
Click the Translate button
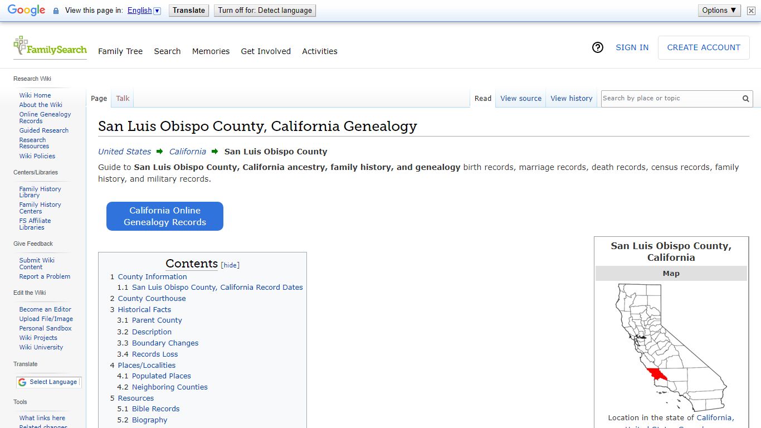pos(189,11)
